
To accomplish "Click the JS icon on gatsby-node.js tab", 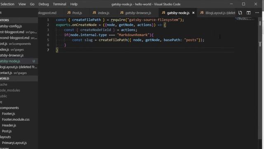I will pos(163,13).
